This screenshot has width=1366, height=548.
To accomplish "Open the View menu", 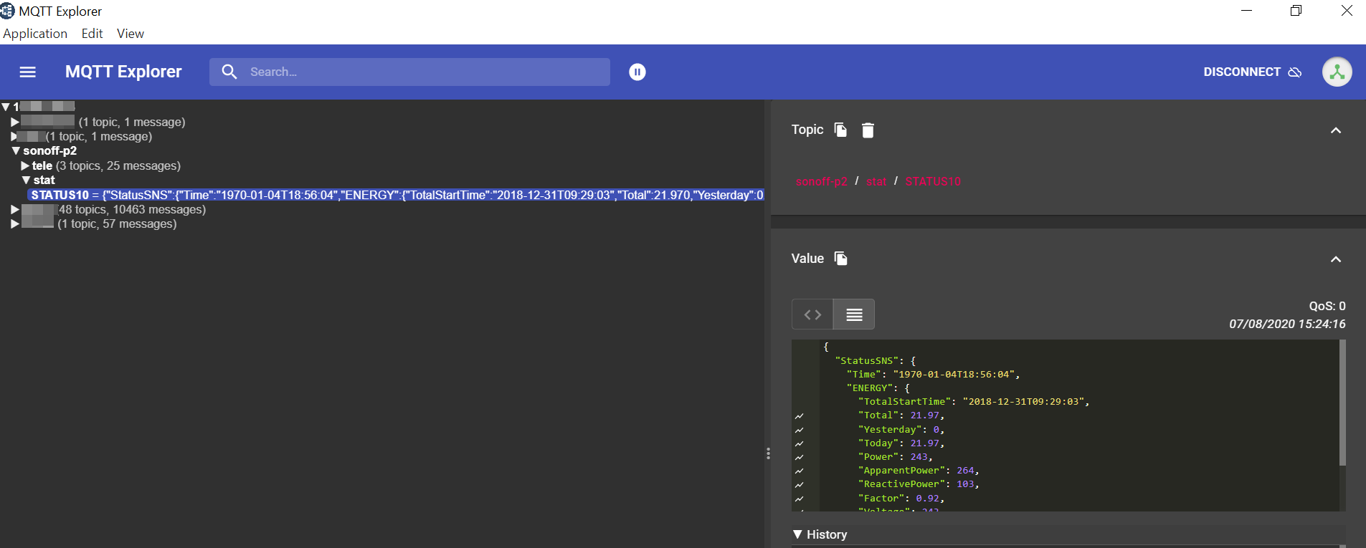I will [130, 34].
